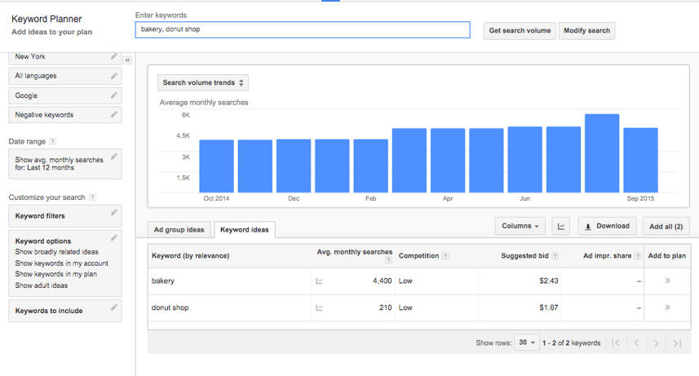Click Add all (2) button
Screen dimensions: 699x376
[666, 227]
